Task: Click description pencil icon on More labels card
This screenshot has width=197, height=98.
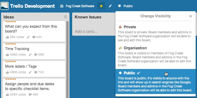Action: (30, 72)
